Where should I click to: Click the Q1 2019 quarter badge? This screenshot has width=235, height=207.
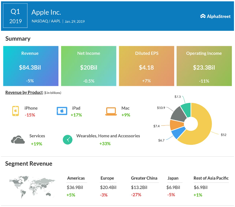15,16
